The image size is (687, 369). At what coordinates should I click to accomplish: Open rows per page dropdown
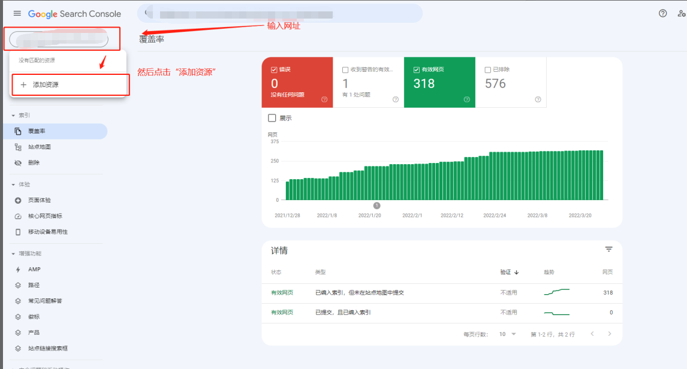508,334
